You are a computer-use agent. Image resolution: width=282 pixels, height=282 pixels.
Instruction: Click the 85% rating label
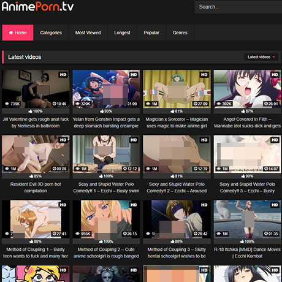point(36,176)
